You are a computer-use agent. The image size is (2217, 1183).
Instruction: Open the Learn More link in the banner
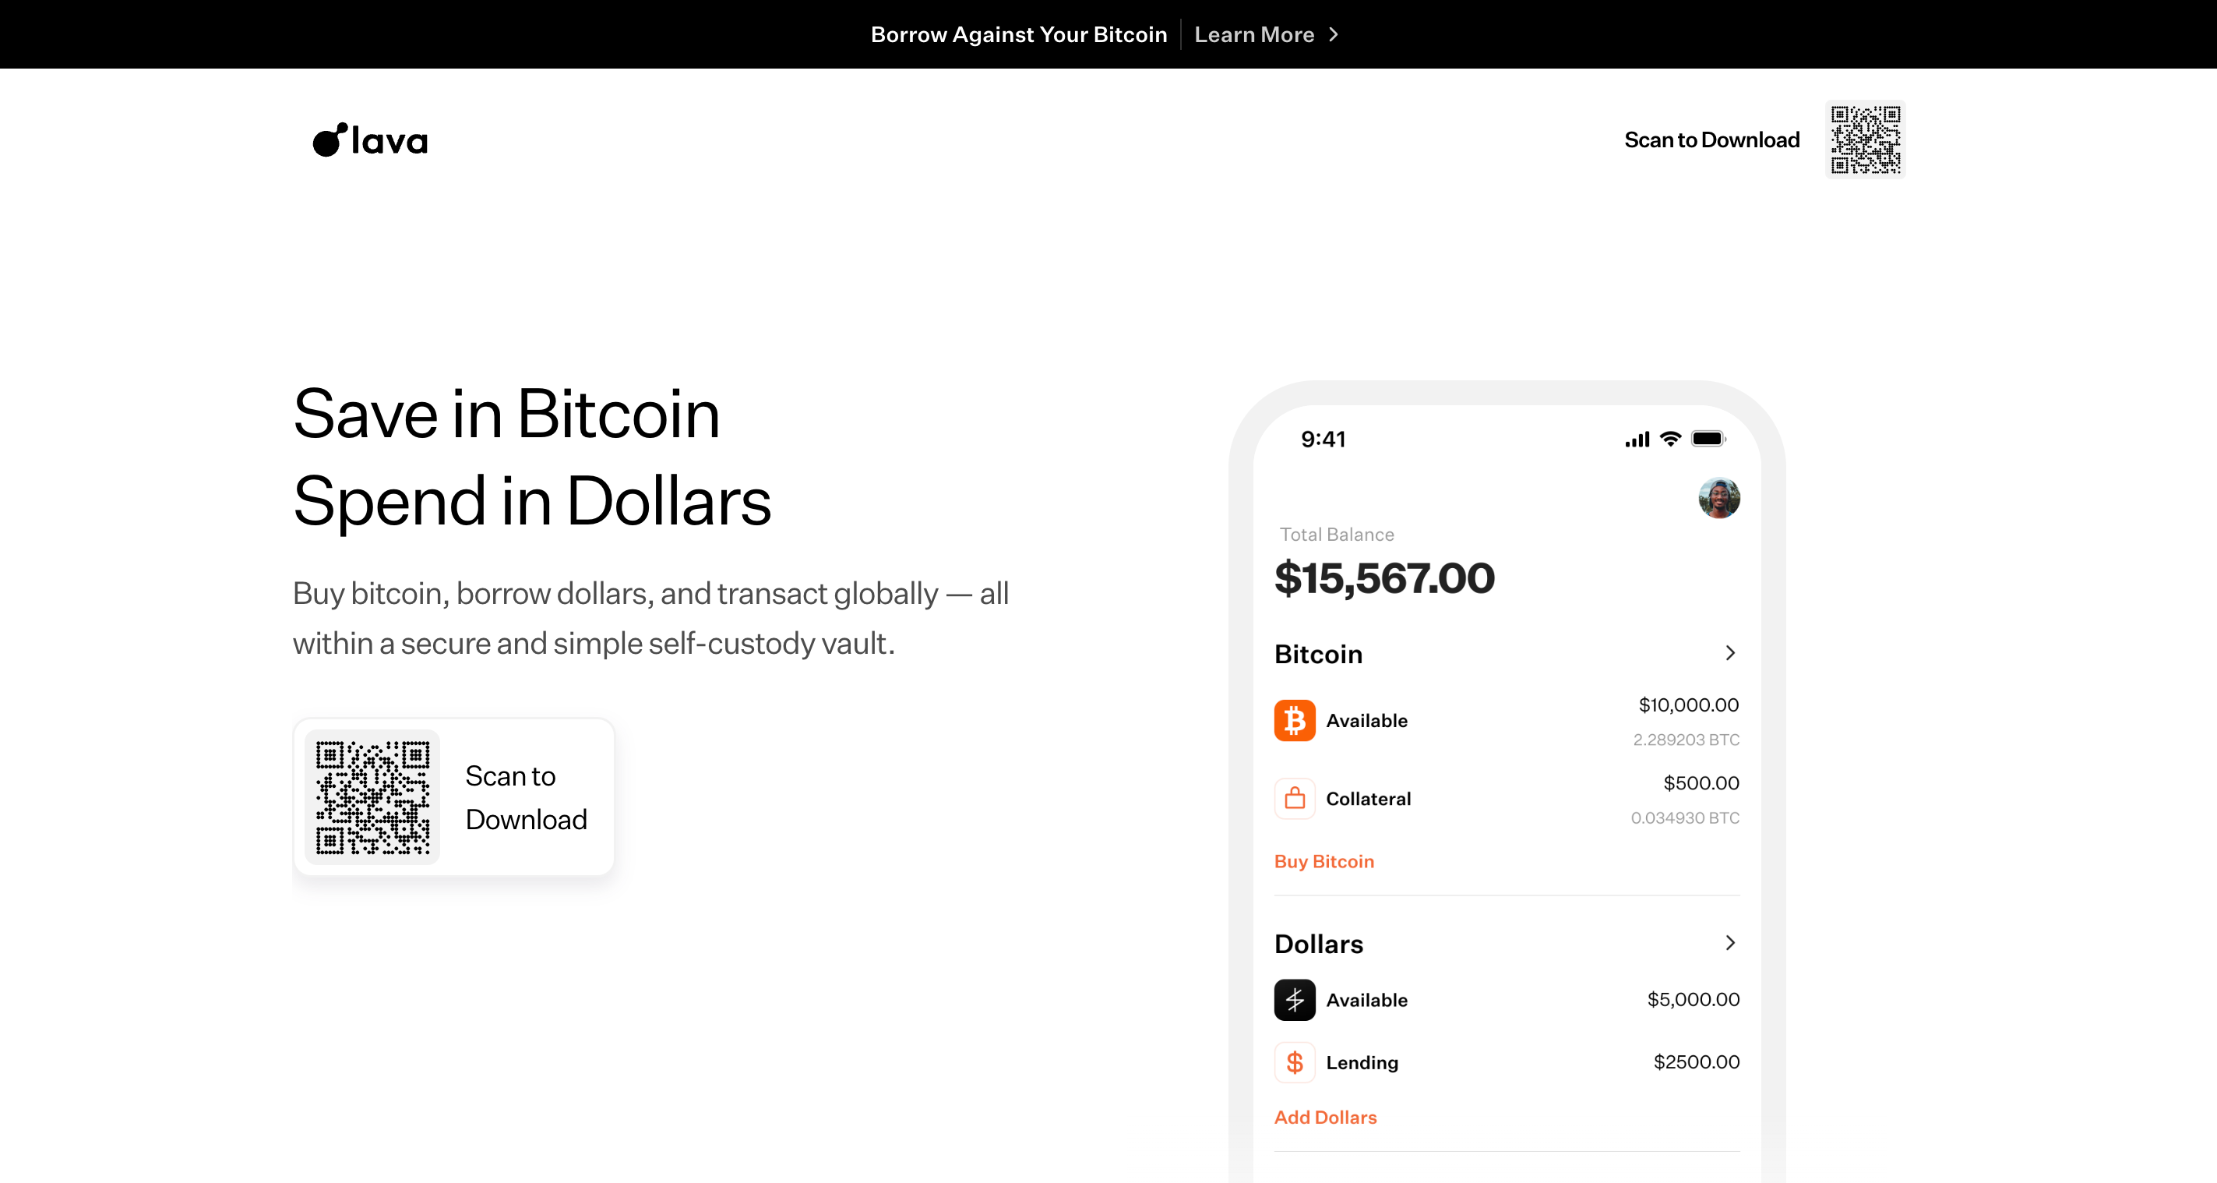pos(1254,34)
